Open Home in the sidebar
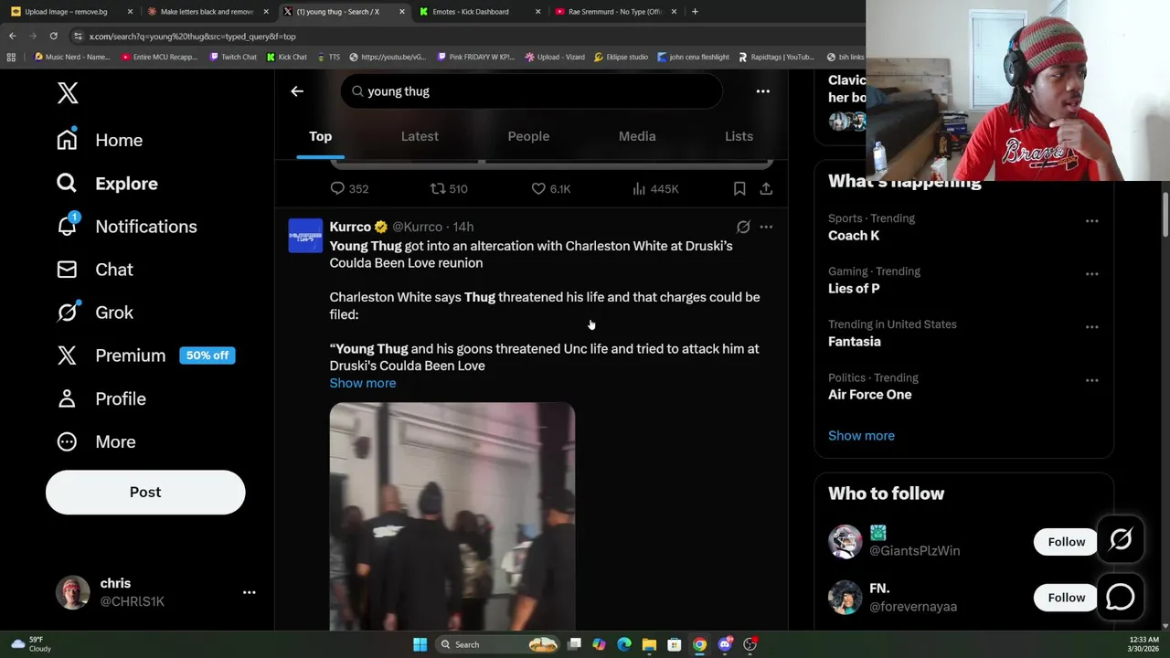1170x658 pixels. point(100,140)
